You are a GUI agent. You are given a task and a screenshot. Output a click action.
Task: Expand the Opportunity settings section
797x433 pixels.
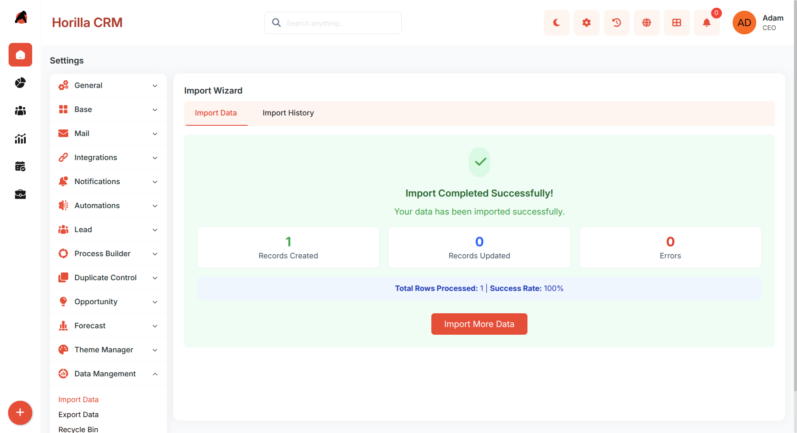[108, 302]
